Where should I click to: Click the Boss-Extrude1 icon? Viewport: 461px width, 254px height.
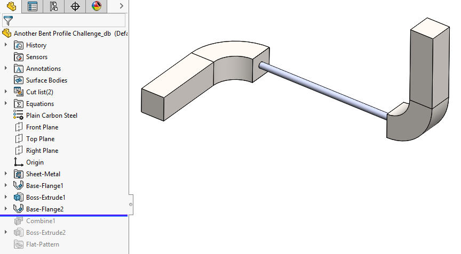19,197
